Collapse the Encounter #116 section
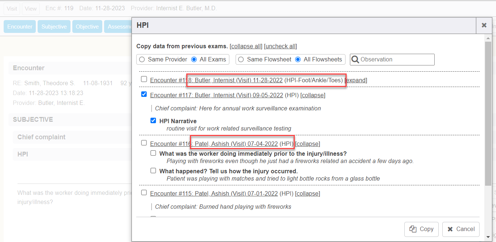The width and height of the screenshot is (496, 242). (308, 144)
